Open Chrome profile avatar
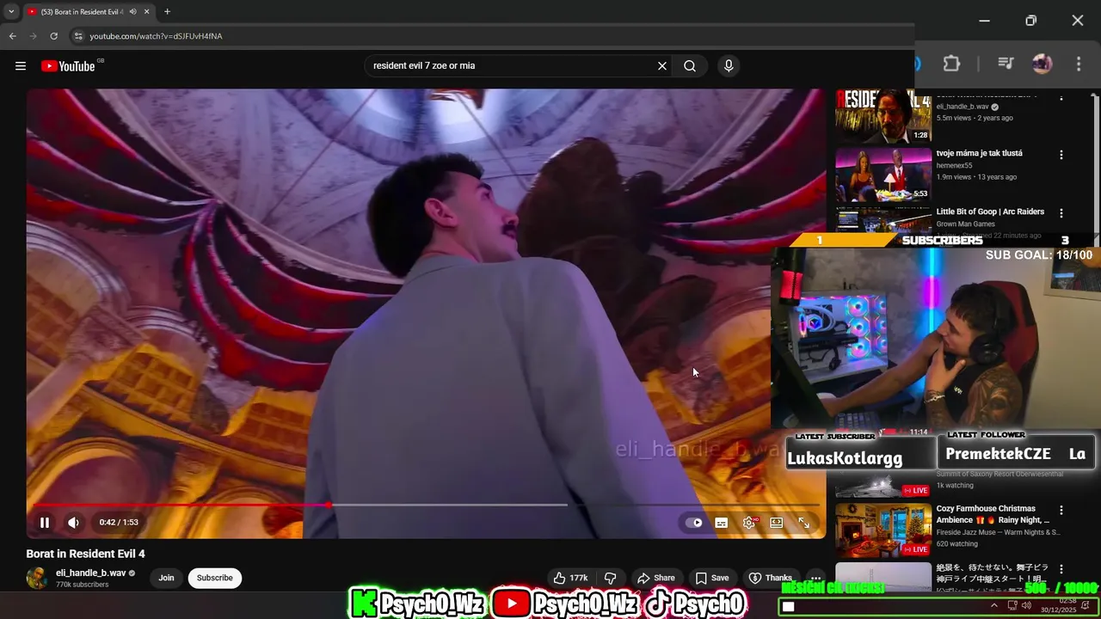 pyautogui.click(x=1042, y=64)
